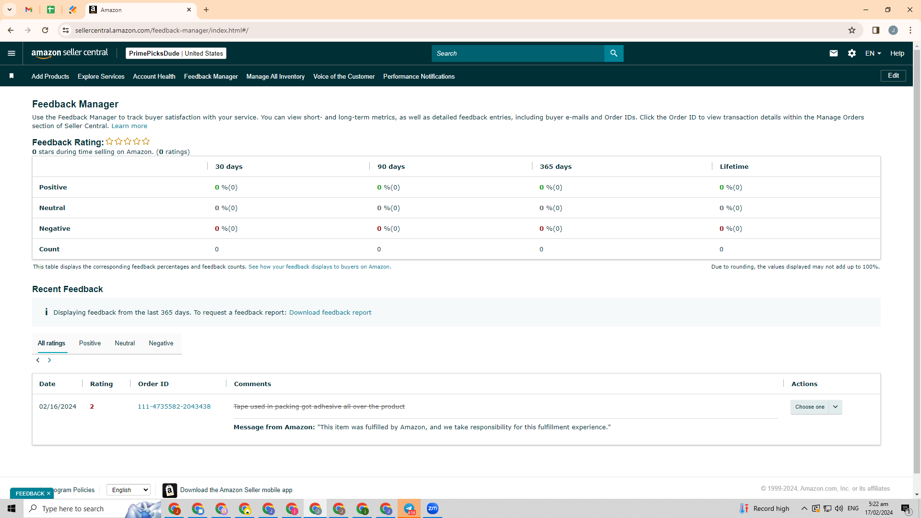Open Zoom from the taskbar
The width and height of the screenshot is (921, 518).
[x=433, y=508]
